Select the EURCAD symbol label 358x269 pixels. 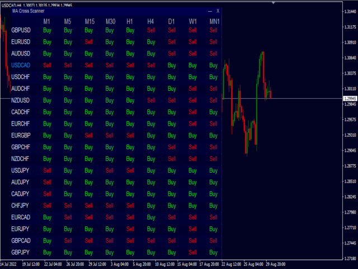[x=21, y=217]
